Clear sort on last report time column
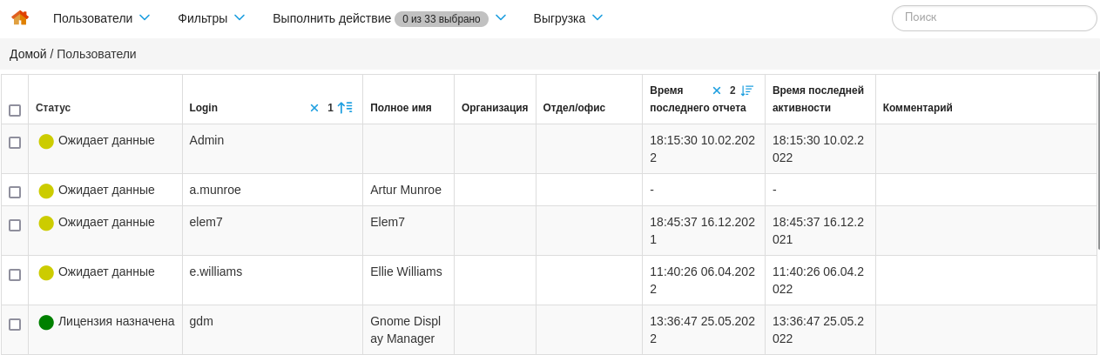 tap(717, 90)
